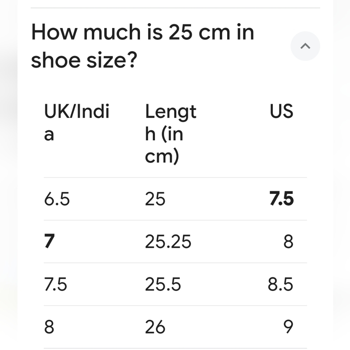Select the US column header
This screenshot has width=350, height=350.
point(281,111)
